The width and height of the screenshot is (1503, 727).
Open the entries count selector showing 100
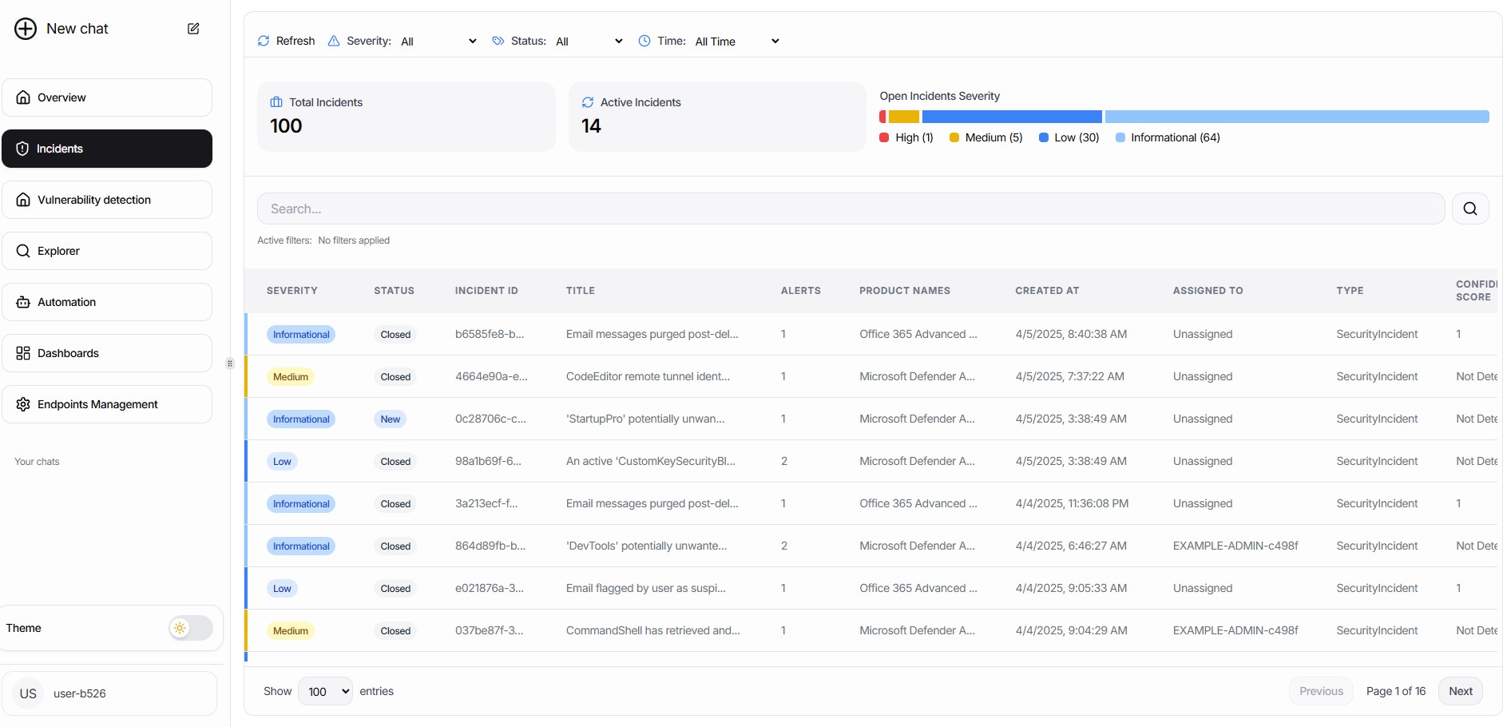[324, 691]
